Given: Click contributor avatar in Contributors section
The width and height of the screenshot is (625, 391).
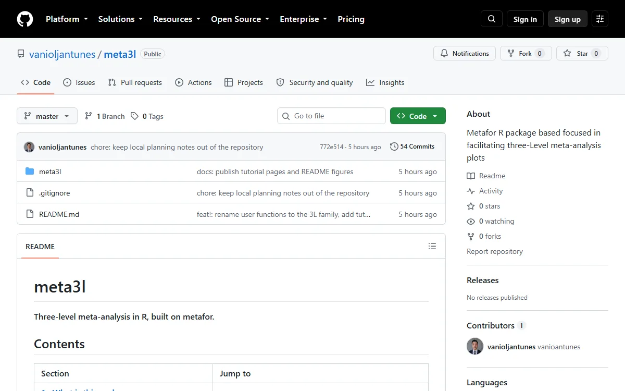Looking at the screenshot, I should [x=475, y=347].
